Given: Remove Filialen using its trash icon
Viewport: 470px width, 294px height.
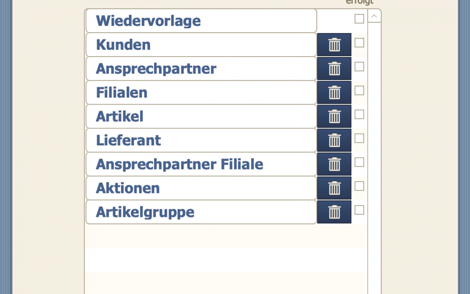Looking at the screenshot, I should 334,93.
